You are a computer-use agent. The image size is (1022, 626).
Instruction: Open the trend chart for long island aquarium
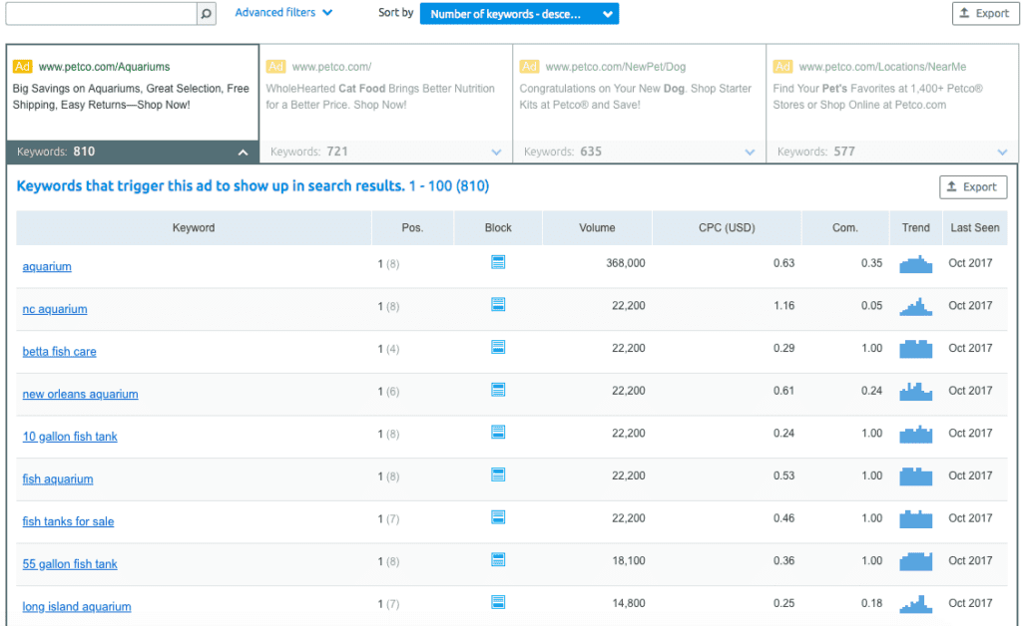(916, 604)
